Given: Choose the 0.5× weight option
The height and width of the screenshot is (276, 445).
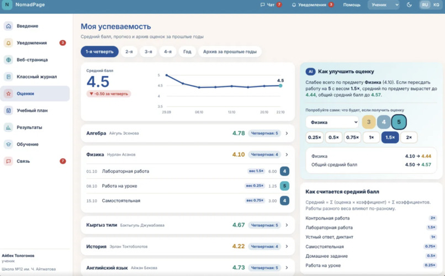Looking at the screenshot, I should [x=333, y=137].
